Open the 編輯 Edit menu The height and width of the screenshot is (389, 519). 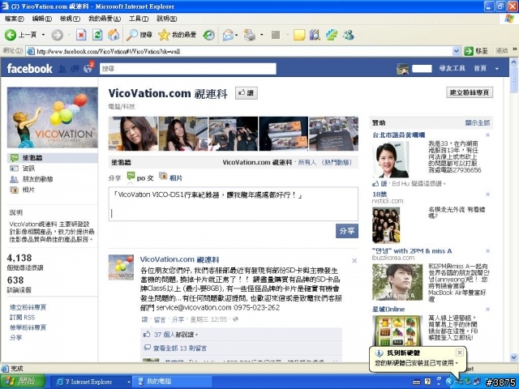(x=42, y=19)
